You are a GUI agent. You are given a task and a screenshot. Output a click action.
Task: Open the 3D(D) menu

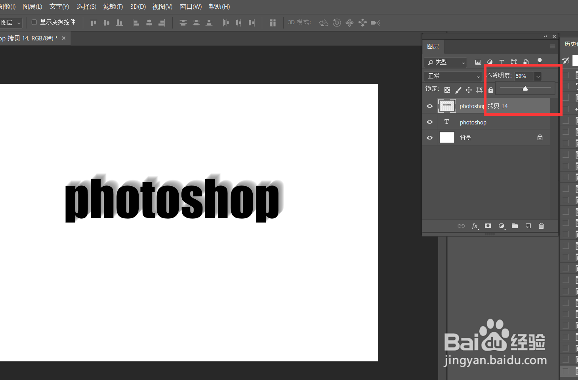click(138, 7)
